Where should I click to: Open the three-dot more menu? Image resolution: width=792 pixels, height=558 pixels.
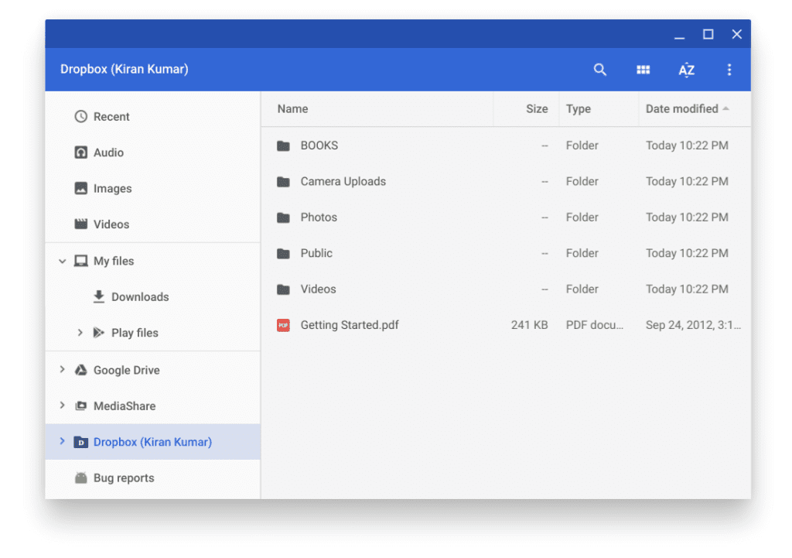729,70
